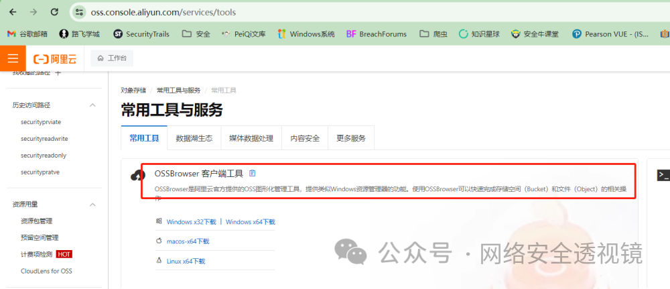Go back with the browser back arrow
670x289 pixels.
13,12
